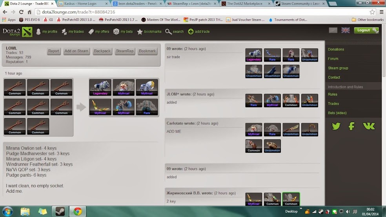Click the Facebook icon
The height and width of the screenshot is (217, 386).
click(351, 126)
